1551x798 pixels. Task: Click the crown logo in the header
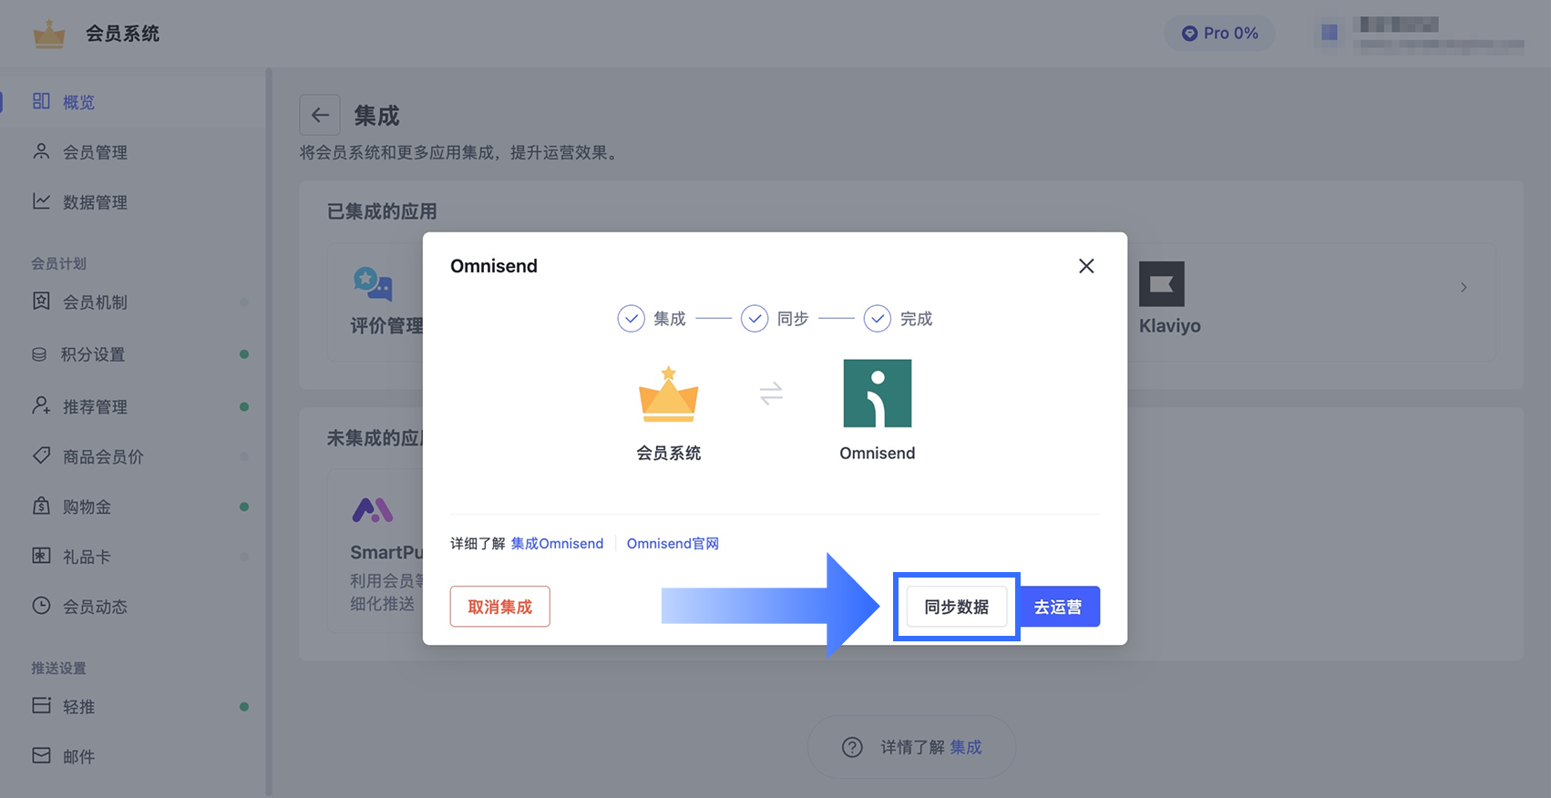[x=49, y=35]
